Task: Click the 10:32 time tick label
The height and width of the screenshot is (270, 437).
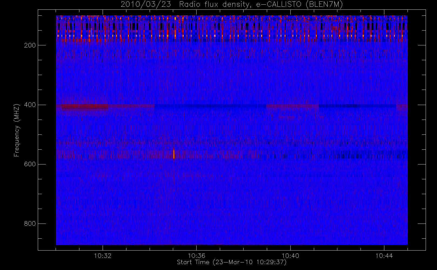Action: pos(103,256)
